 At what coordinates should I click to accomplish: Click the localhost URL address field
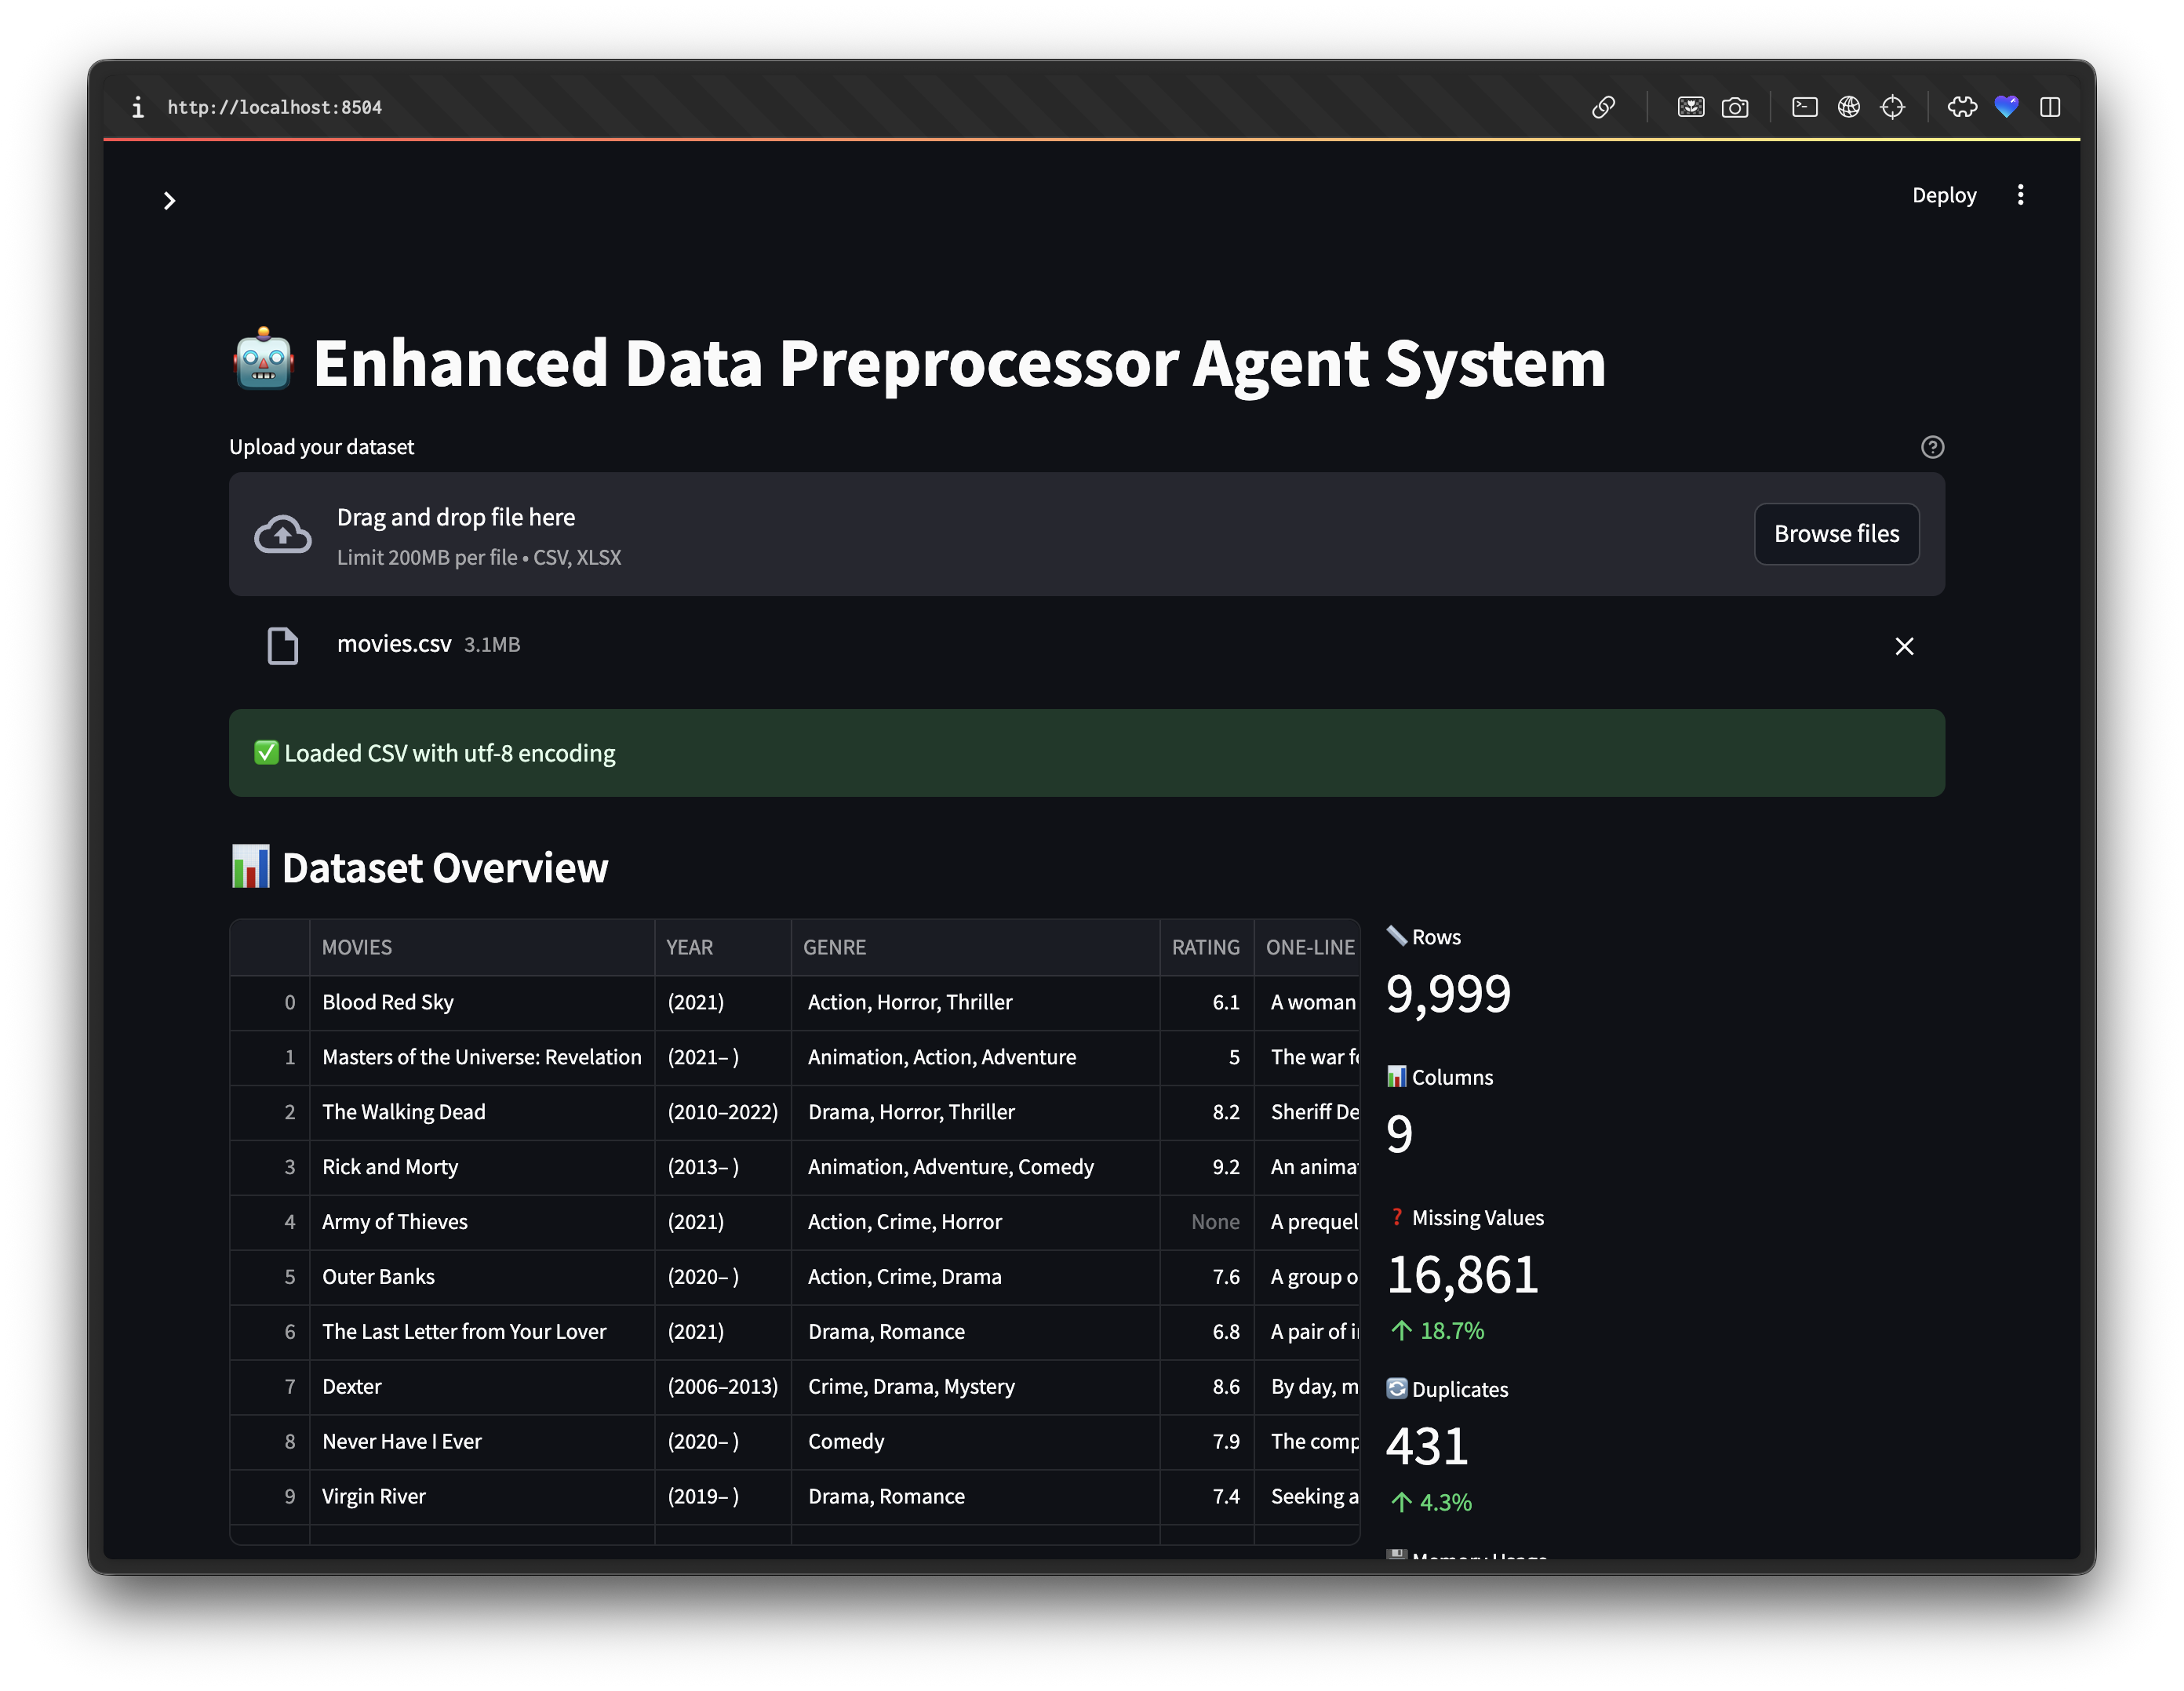pos(275,107)
